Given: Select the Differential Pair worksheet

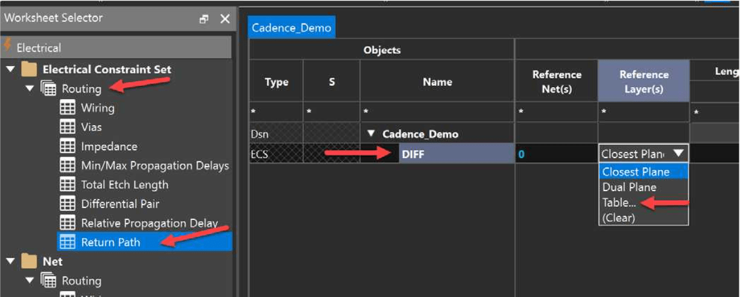Looking at the screenshot, I should point(120,204).
